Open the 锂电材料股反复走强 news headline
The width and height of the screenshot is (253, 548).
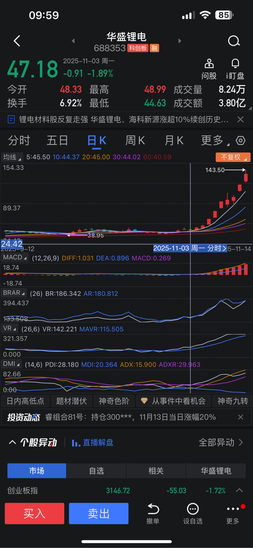(x=124, y=119)
